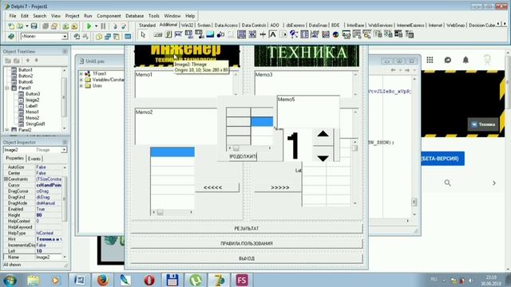This screenshot has width=511, height=287.
Task: Pick StringGrid component from palette
Action: pos(189,34)
